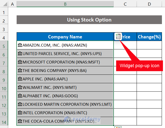The width and height of the screenshot is (165, 128).
Task: Click the empty Change(%) cell for Amazon
Action: click(x=149, y=45)
